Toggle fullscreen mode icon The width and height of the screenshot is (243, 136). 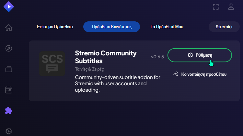(216, 7)
